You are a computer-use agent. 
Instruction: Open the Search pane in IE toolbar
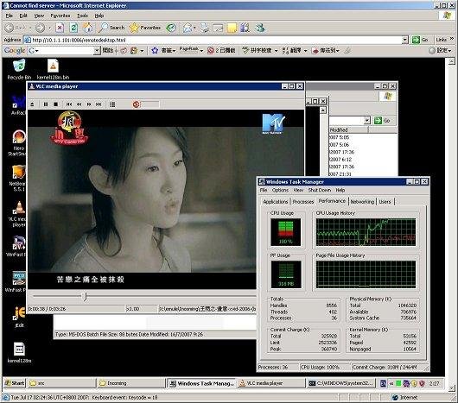point(111,28)
